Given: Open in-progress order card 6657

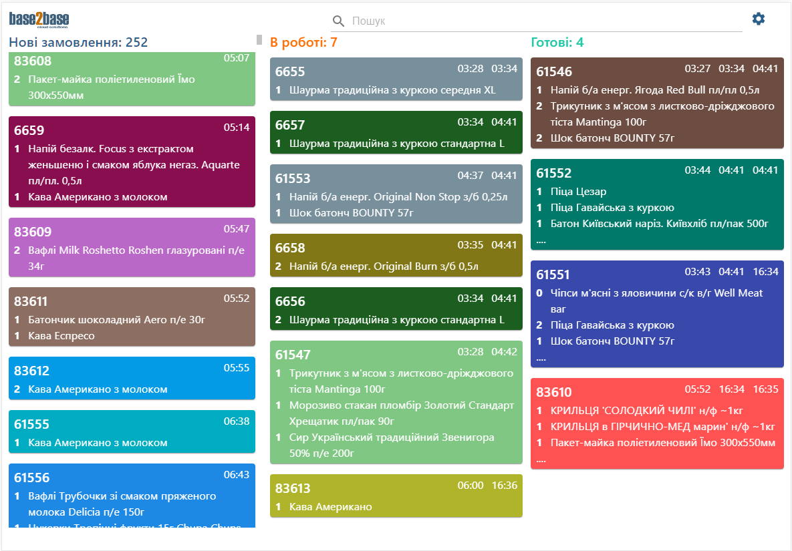Looking at the screenshot, I should tap(396, 132).
